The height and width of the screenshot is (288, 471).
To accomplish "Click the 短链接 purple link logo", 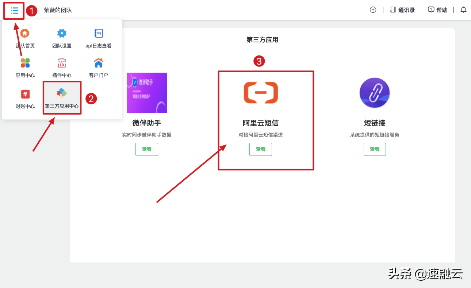I will click(x=375, y=93).
